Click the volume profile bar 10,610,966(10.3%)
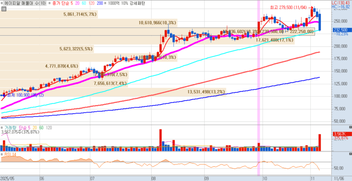This screenshot has width=352, height=181. 89,23
